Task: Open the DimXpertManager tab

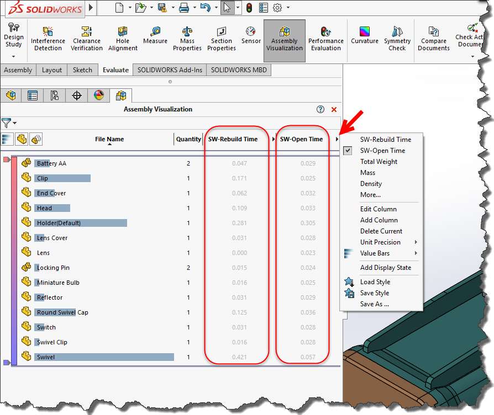Action: (77, 95)
